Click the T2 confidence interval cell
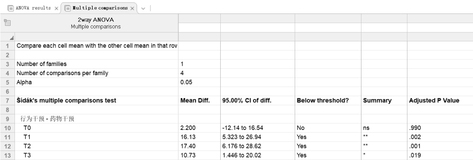Image resolution: width=473 pixels, height=160 pixels. pyautogui.click(x=240, y=146)
